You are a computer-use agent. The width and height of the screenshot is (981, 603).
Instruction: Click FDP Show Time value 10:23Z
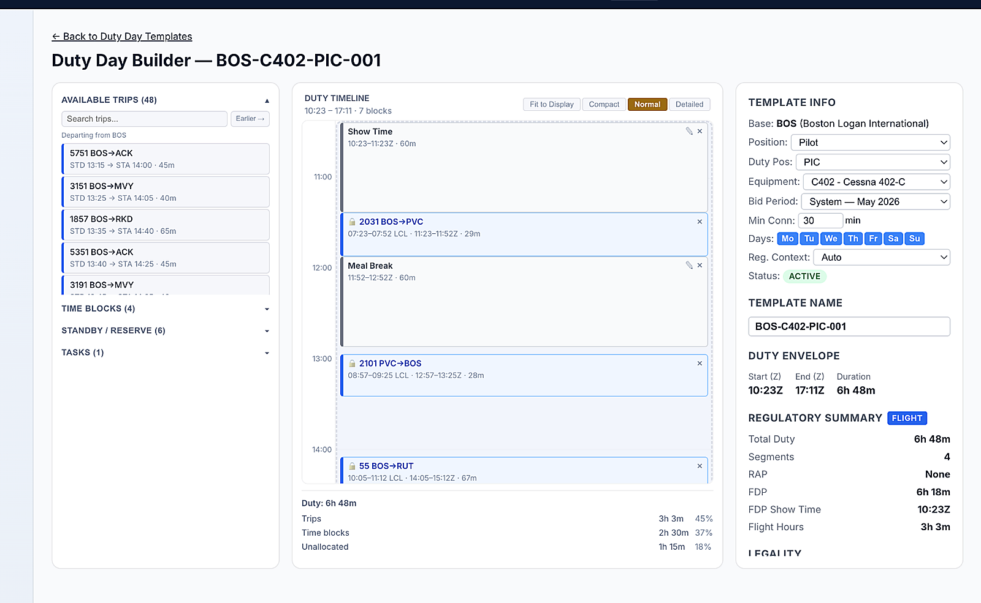coord(933,509)
